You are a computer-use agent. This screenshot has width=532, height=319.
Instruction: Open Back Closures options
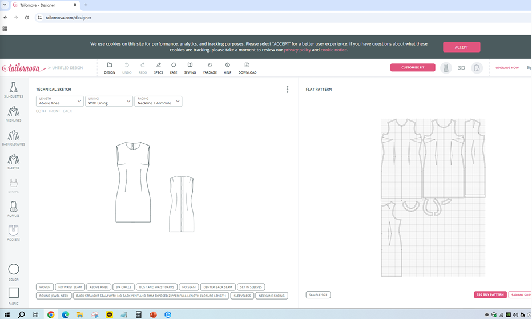(x=14, y=136)
